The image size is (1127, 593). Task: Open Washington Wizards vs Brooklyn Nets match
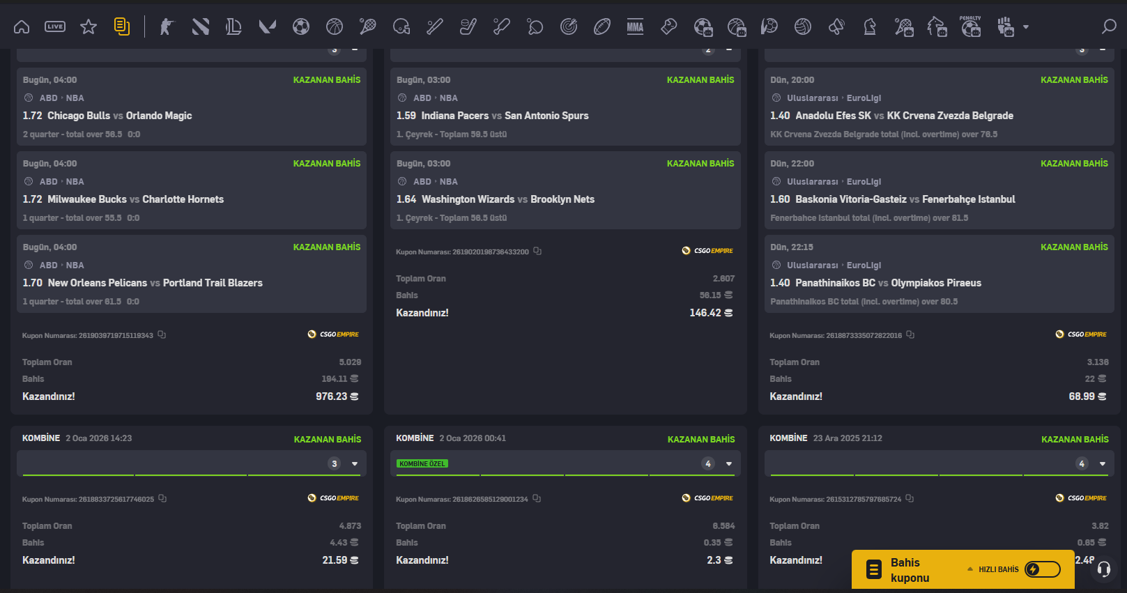coord(507,199)
